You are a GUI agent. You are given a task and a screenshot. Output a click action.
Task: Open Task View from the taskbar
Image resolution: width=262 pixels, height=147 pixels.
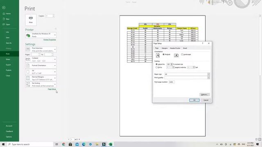pyautogui.click(x=56, y=144)
